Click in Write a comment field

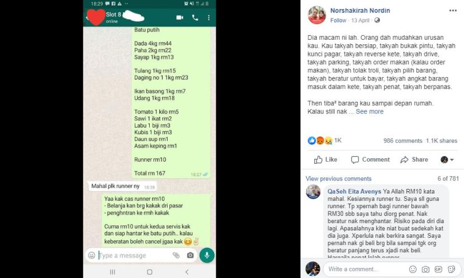click(x=366, y=269)
